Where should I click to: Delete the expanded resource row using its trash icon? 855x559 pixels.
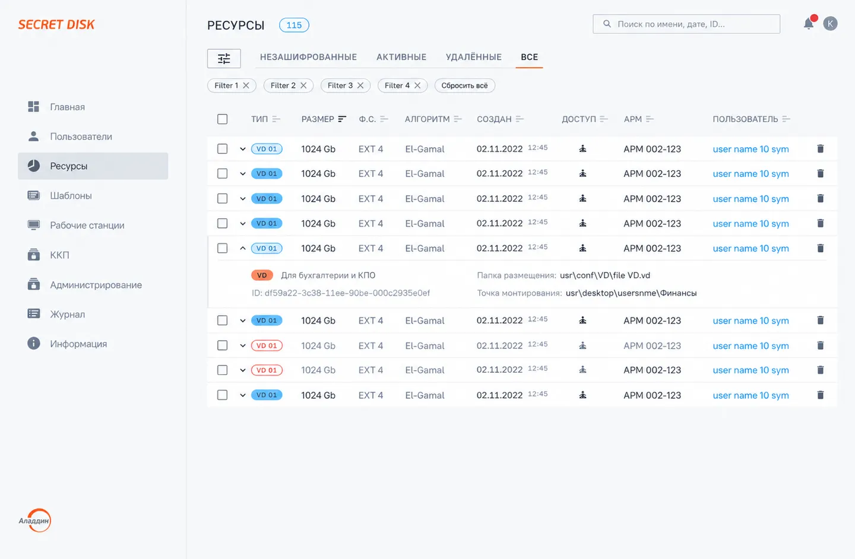pos(821,248)
